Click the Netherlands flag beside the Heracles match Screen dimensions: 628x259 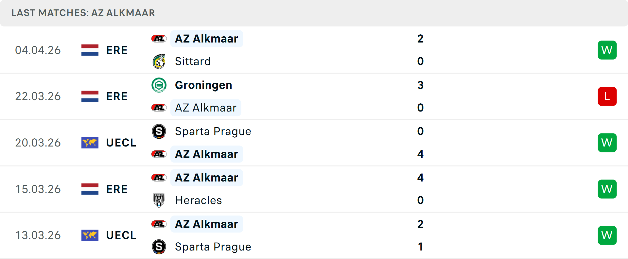pos(90,189)
